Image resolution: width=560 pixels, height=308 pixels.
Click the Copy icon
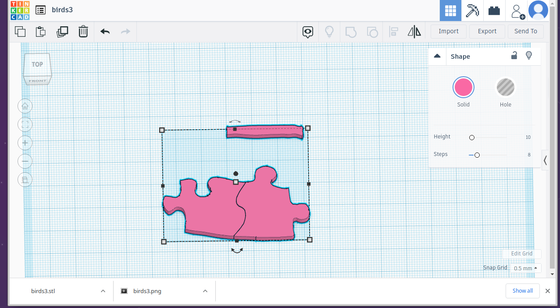(20, 31)
